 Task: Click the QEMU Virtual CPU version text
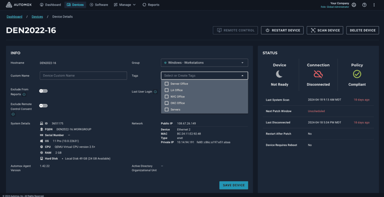[x=75, y=147]
